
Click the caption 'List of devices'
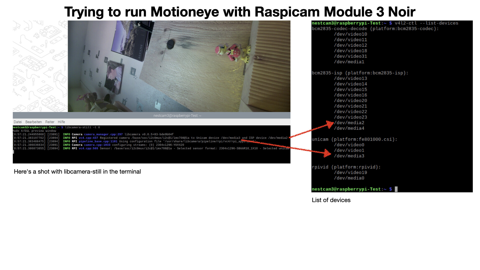(331, 200)
